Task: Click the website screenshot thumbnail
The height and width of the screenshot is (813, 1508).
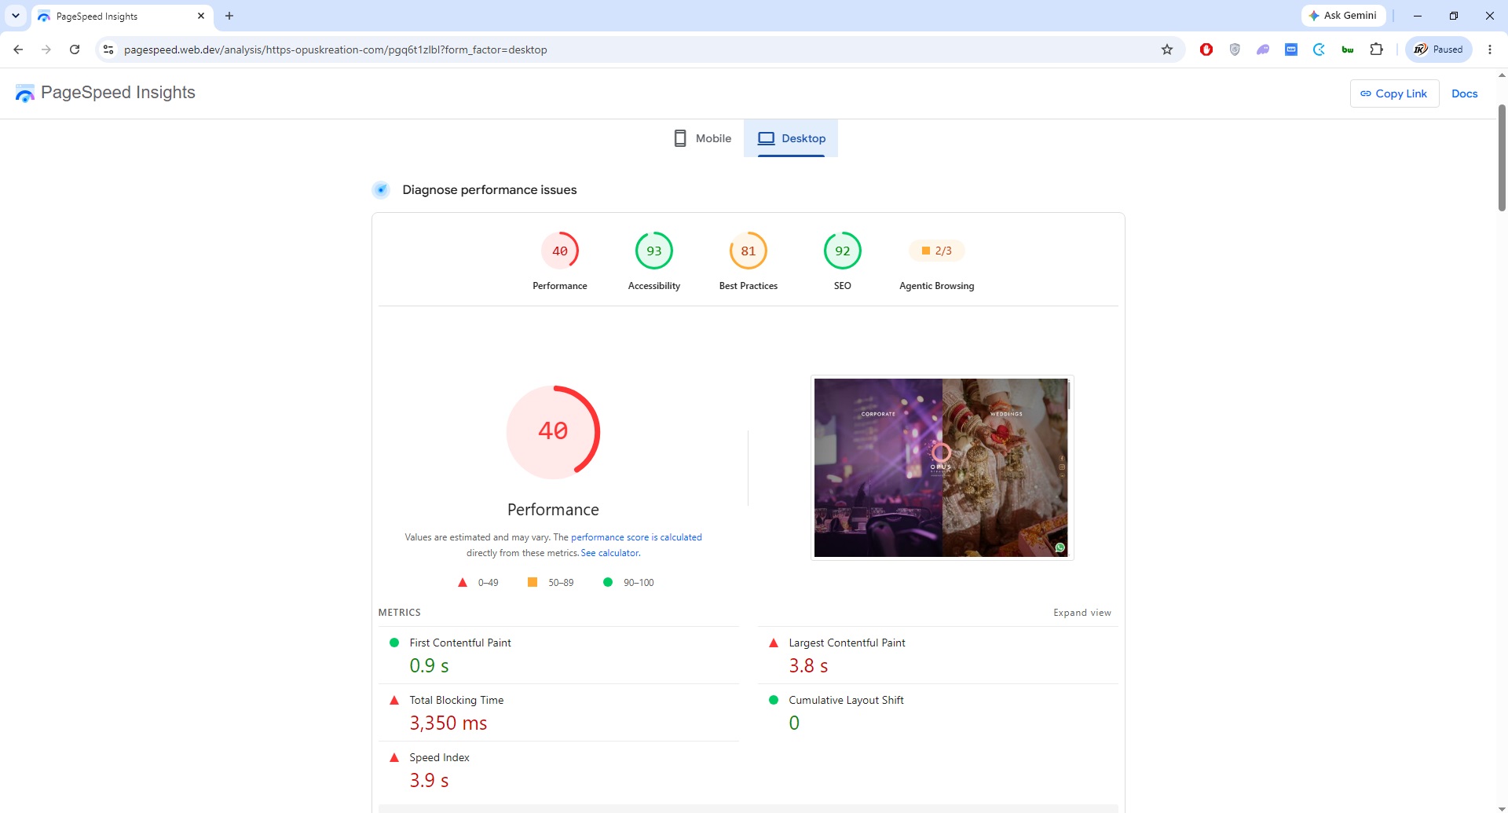Action: 942,467
